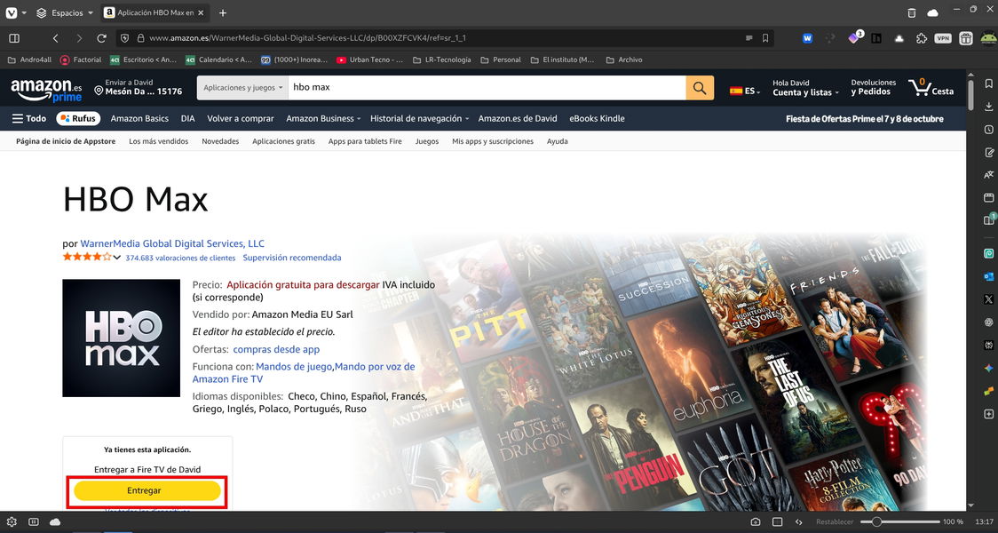Open the gift box toolbar icon
This screenshot has height=533, width=998.
click(965, 38)
